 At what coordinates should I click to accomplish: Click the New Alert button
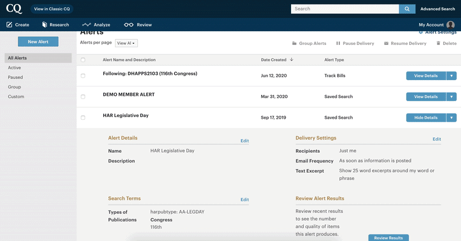[x=38, y=42]
